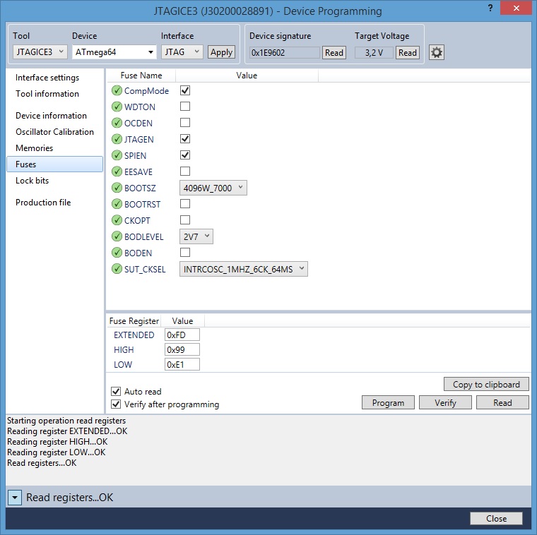
Task: Open the Device dropdown showing ATmega64
Action: tap(114, 52)
